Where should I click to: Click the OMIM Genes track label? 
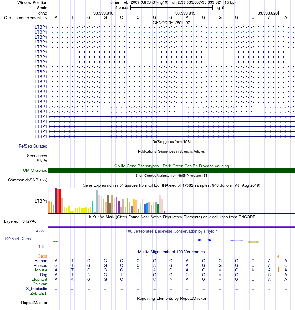[35, 170]
